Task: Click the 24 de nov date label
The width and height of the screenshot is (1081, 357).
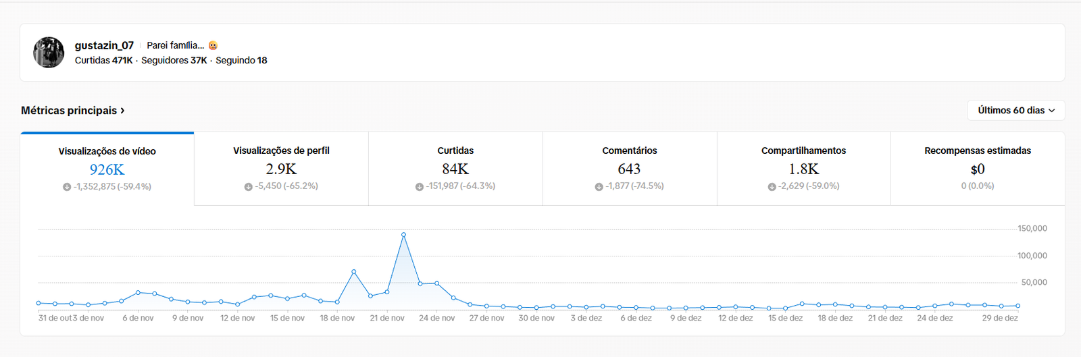Action: [436, 318]
